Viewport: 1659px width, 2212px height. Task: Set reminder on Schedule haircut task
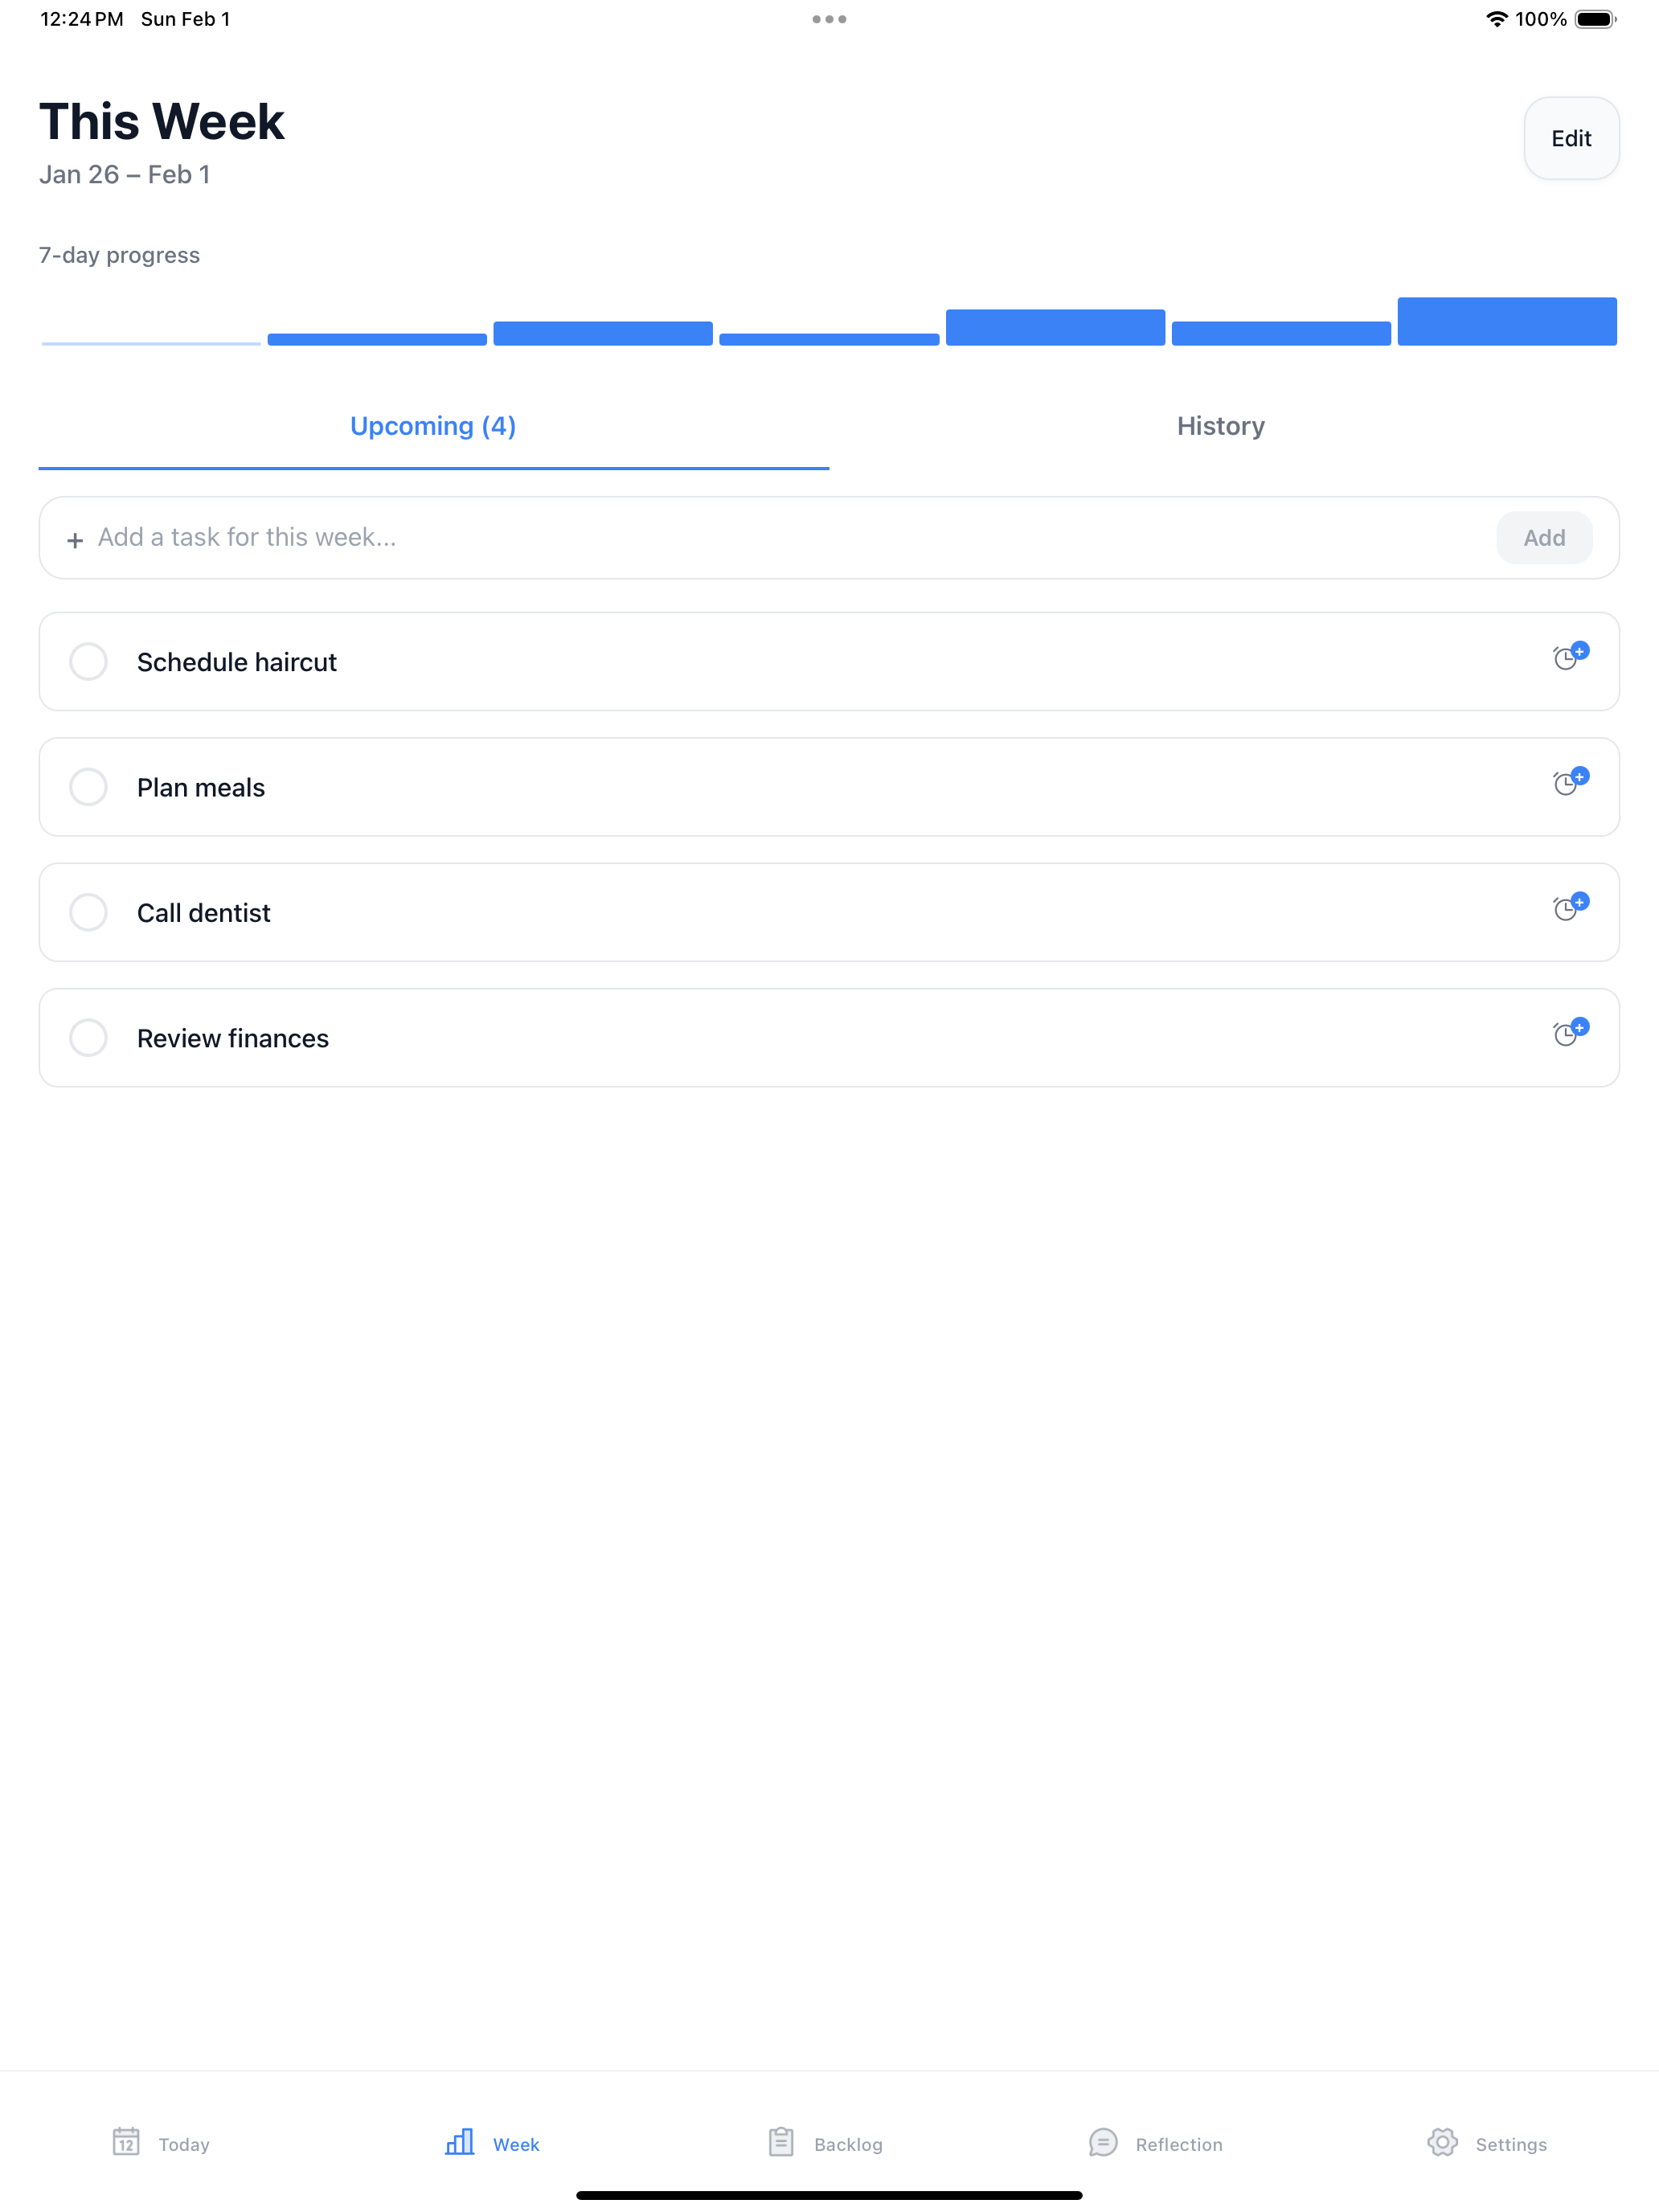(x=1570, y=656)
